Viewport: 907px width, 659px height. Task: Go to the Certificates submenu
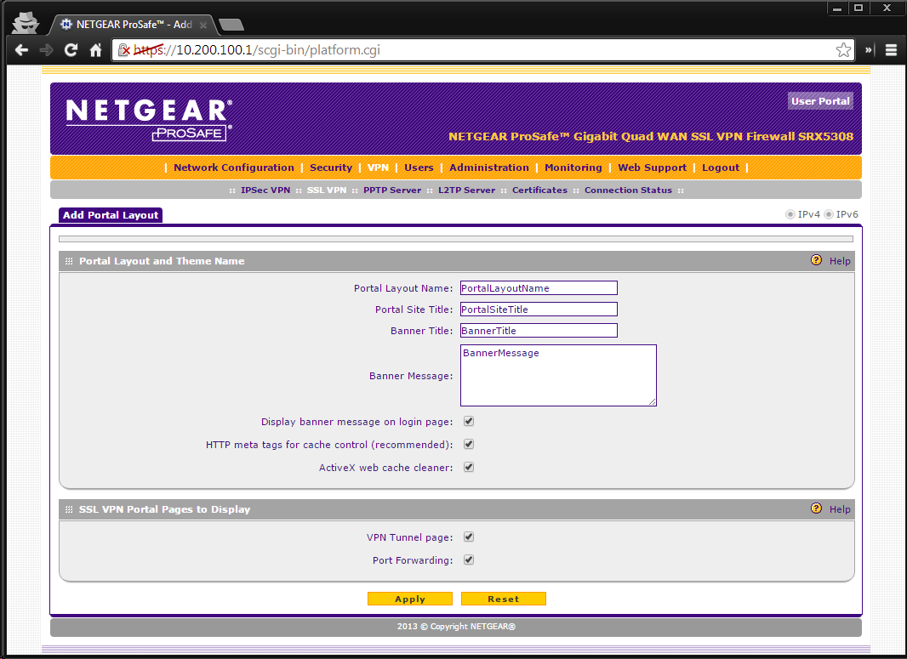click(x=539, y=190)
